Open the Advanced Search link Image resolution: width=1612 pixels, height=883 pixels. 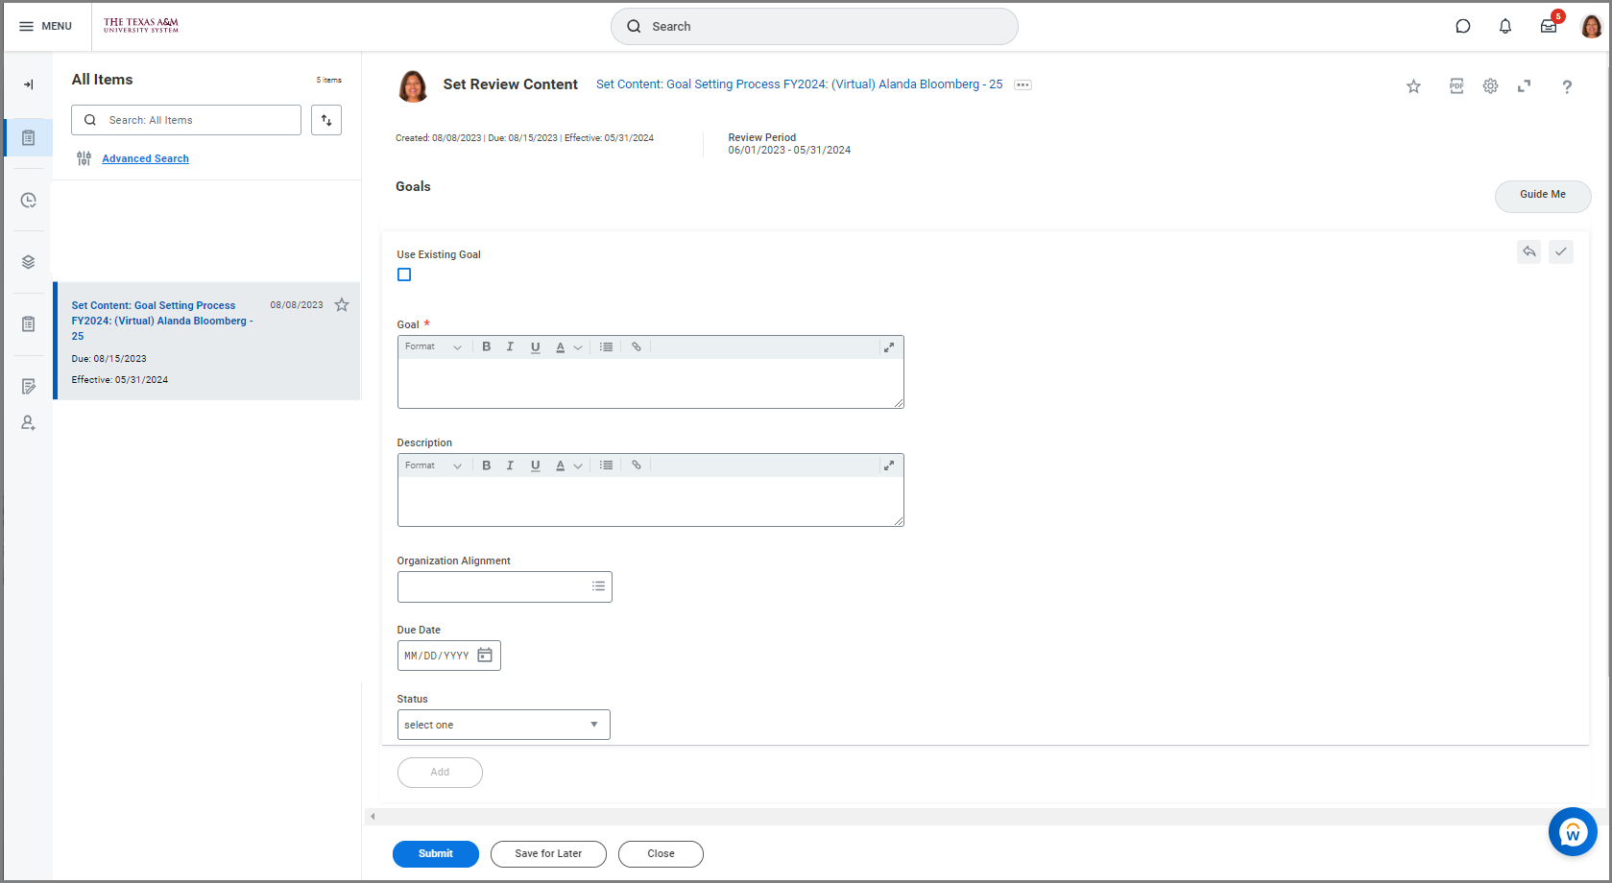[x=145, y=159]
